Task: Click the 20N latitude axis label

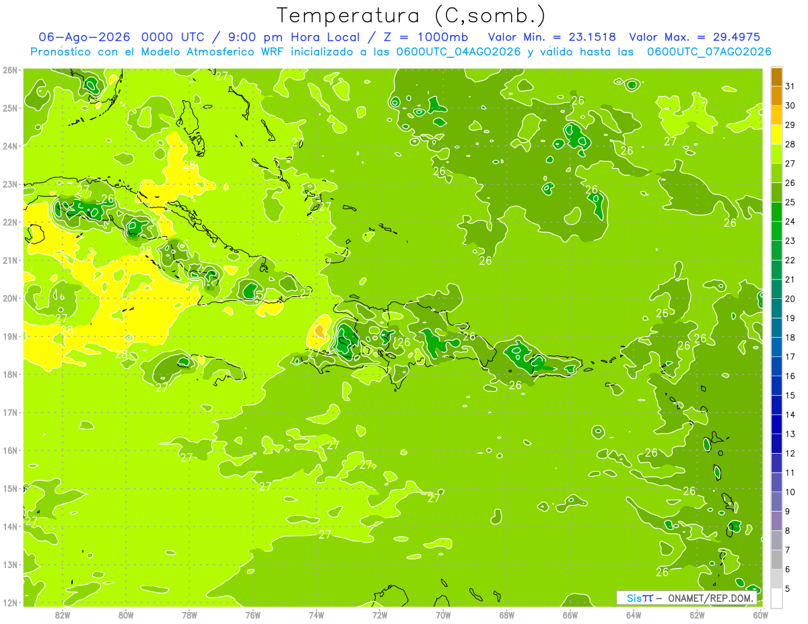Action: click(x=11, y=298)
